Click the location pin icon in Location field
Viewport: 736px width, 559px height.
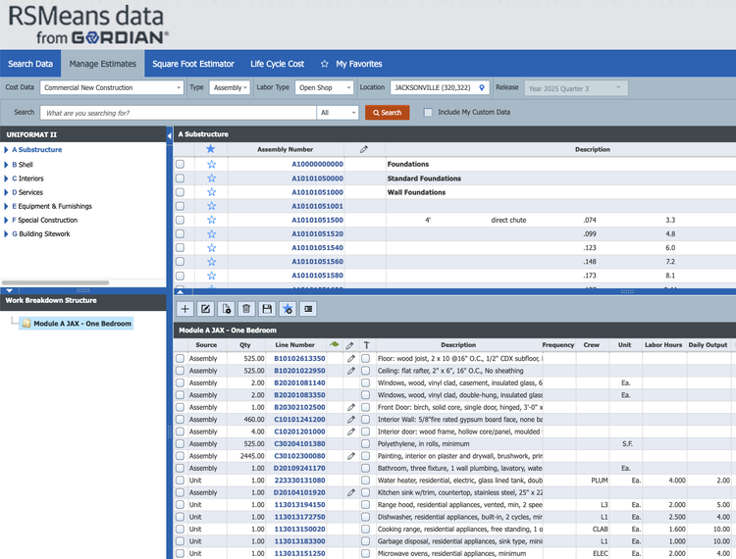[x=482, y=87]
